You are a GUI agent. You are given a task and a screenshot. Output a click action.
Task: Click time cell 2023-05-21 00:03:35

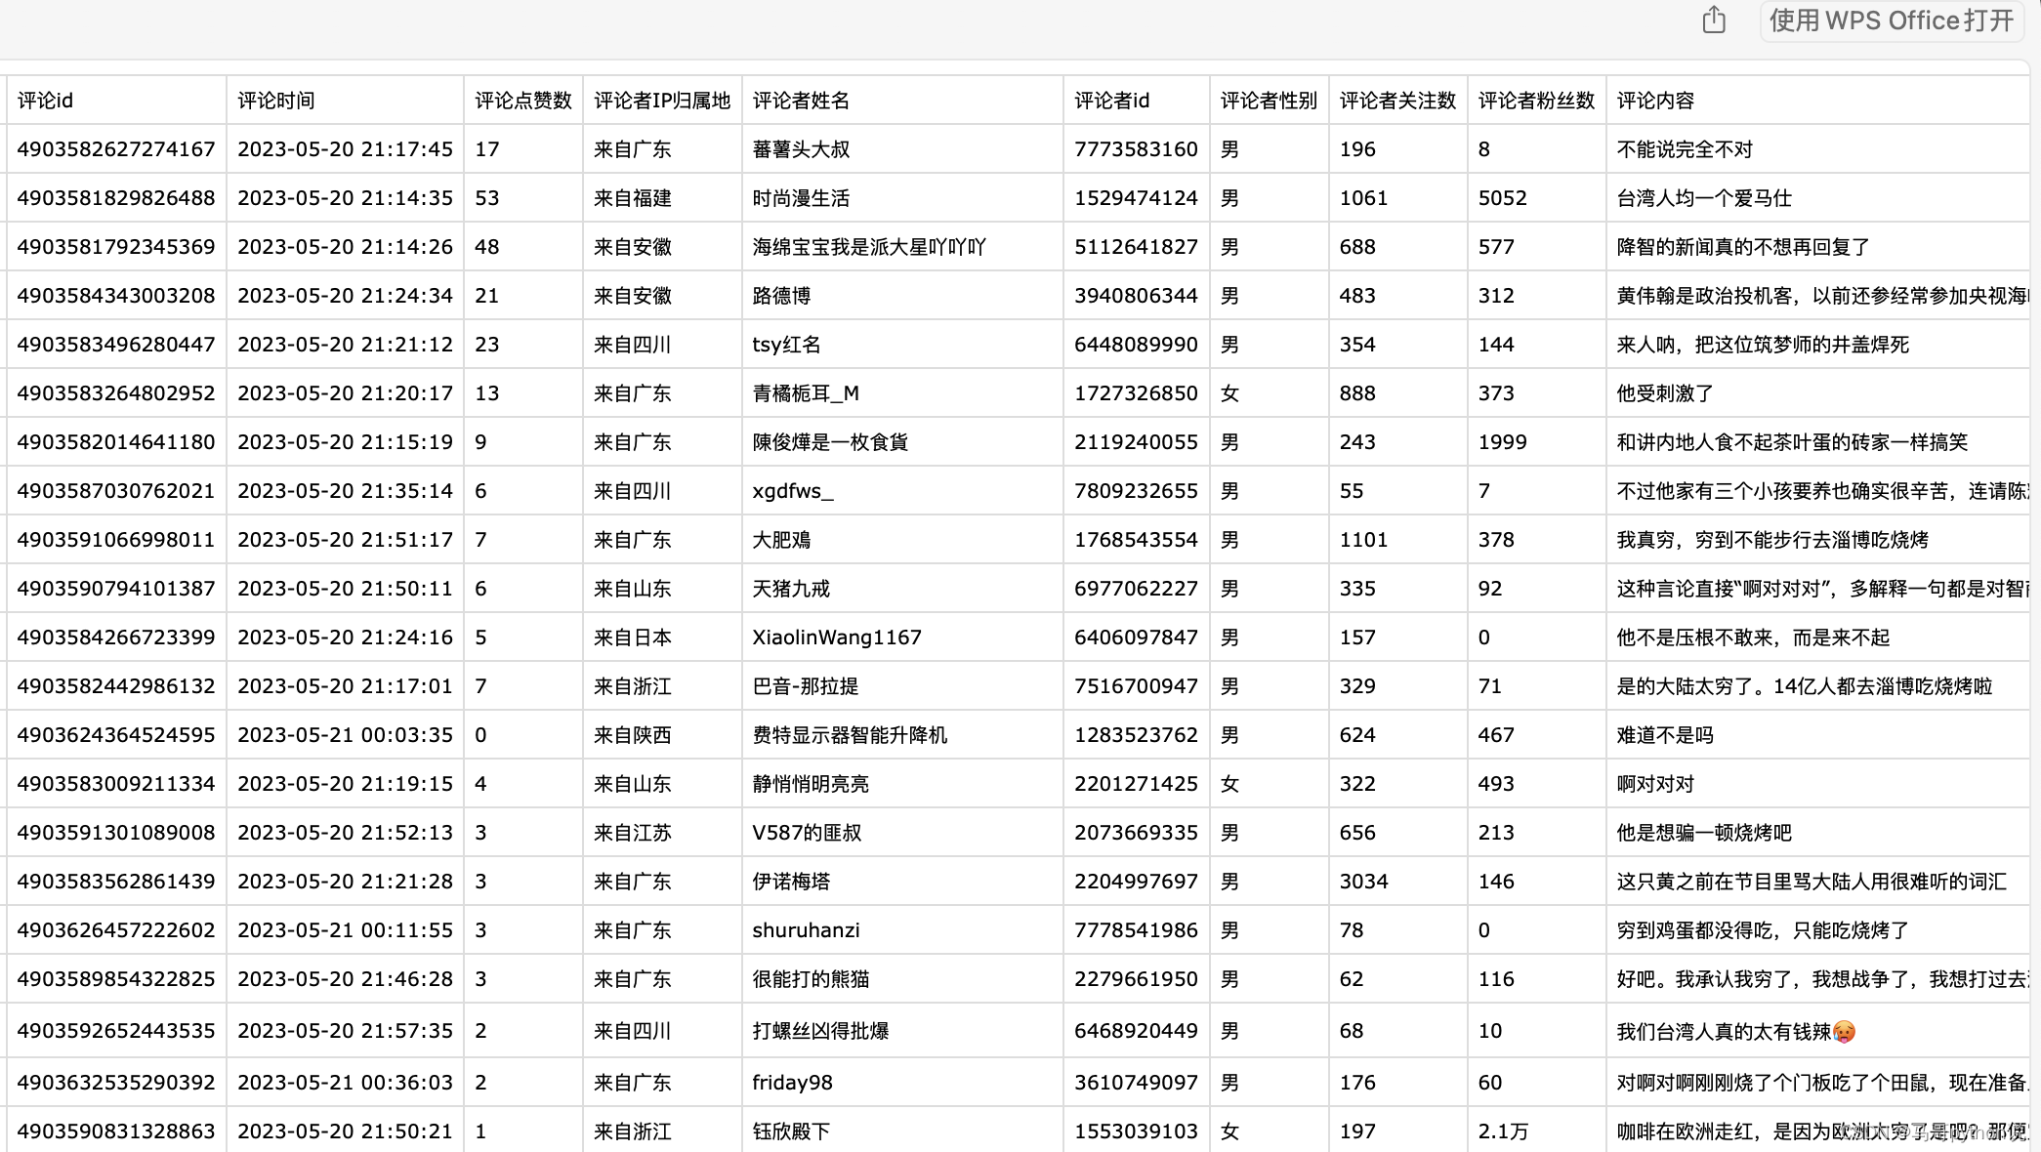pos(345,735)
